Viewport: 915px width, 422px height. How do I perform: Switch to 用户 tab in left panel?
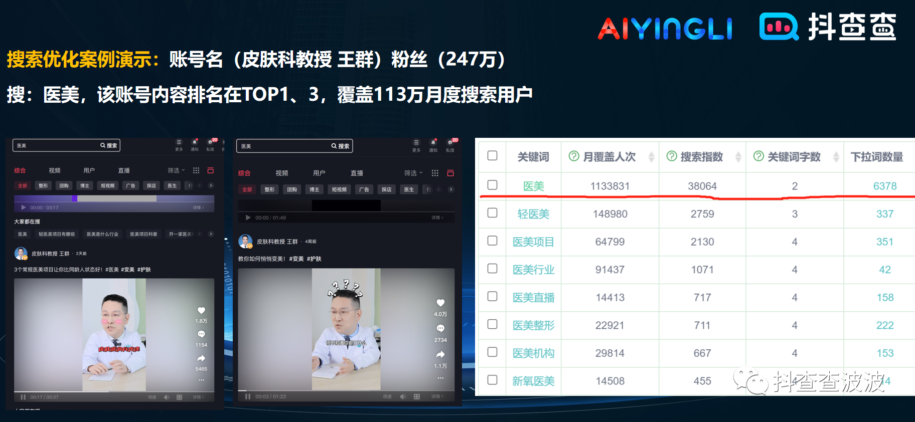pyautogui.click(x=89, y=170)
